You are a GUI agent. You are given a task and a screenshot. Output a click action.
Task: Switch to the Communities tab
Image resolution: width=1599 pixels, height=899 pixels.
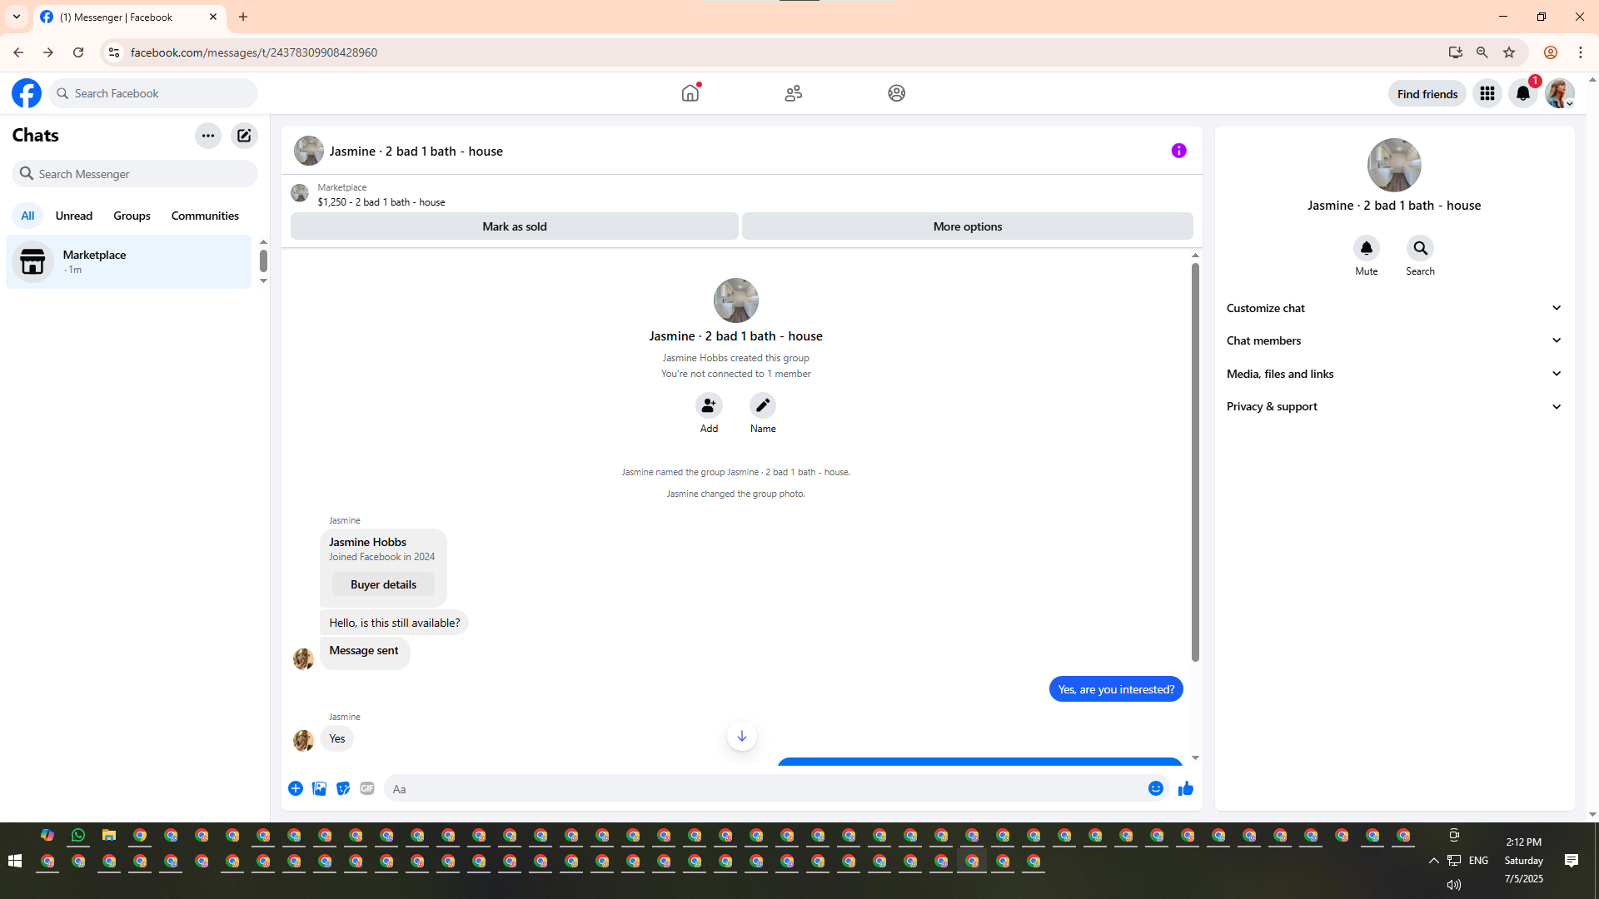pyautogui.click(x=205, y=216)
